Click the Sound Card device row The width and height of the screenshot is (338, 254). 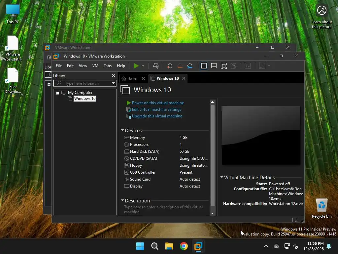pos(166,179)
